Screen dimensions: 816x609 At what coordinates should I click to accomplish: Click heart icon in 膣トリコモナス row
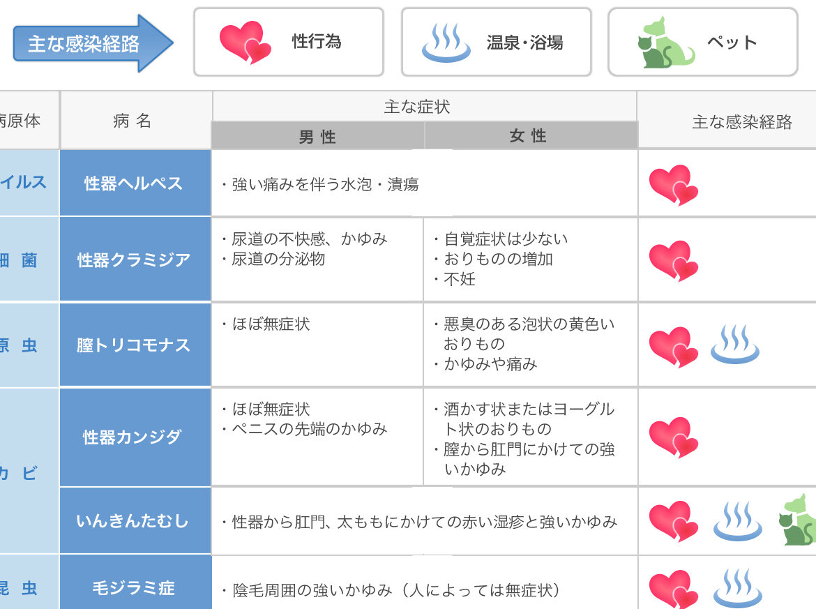pyautogui.click(x=674, y=347)
